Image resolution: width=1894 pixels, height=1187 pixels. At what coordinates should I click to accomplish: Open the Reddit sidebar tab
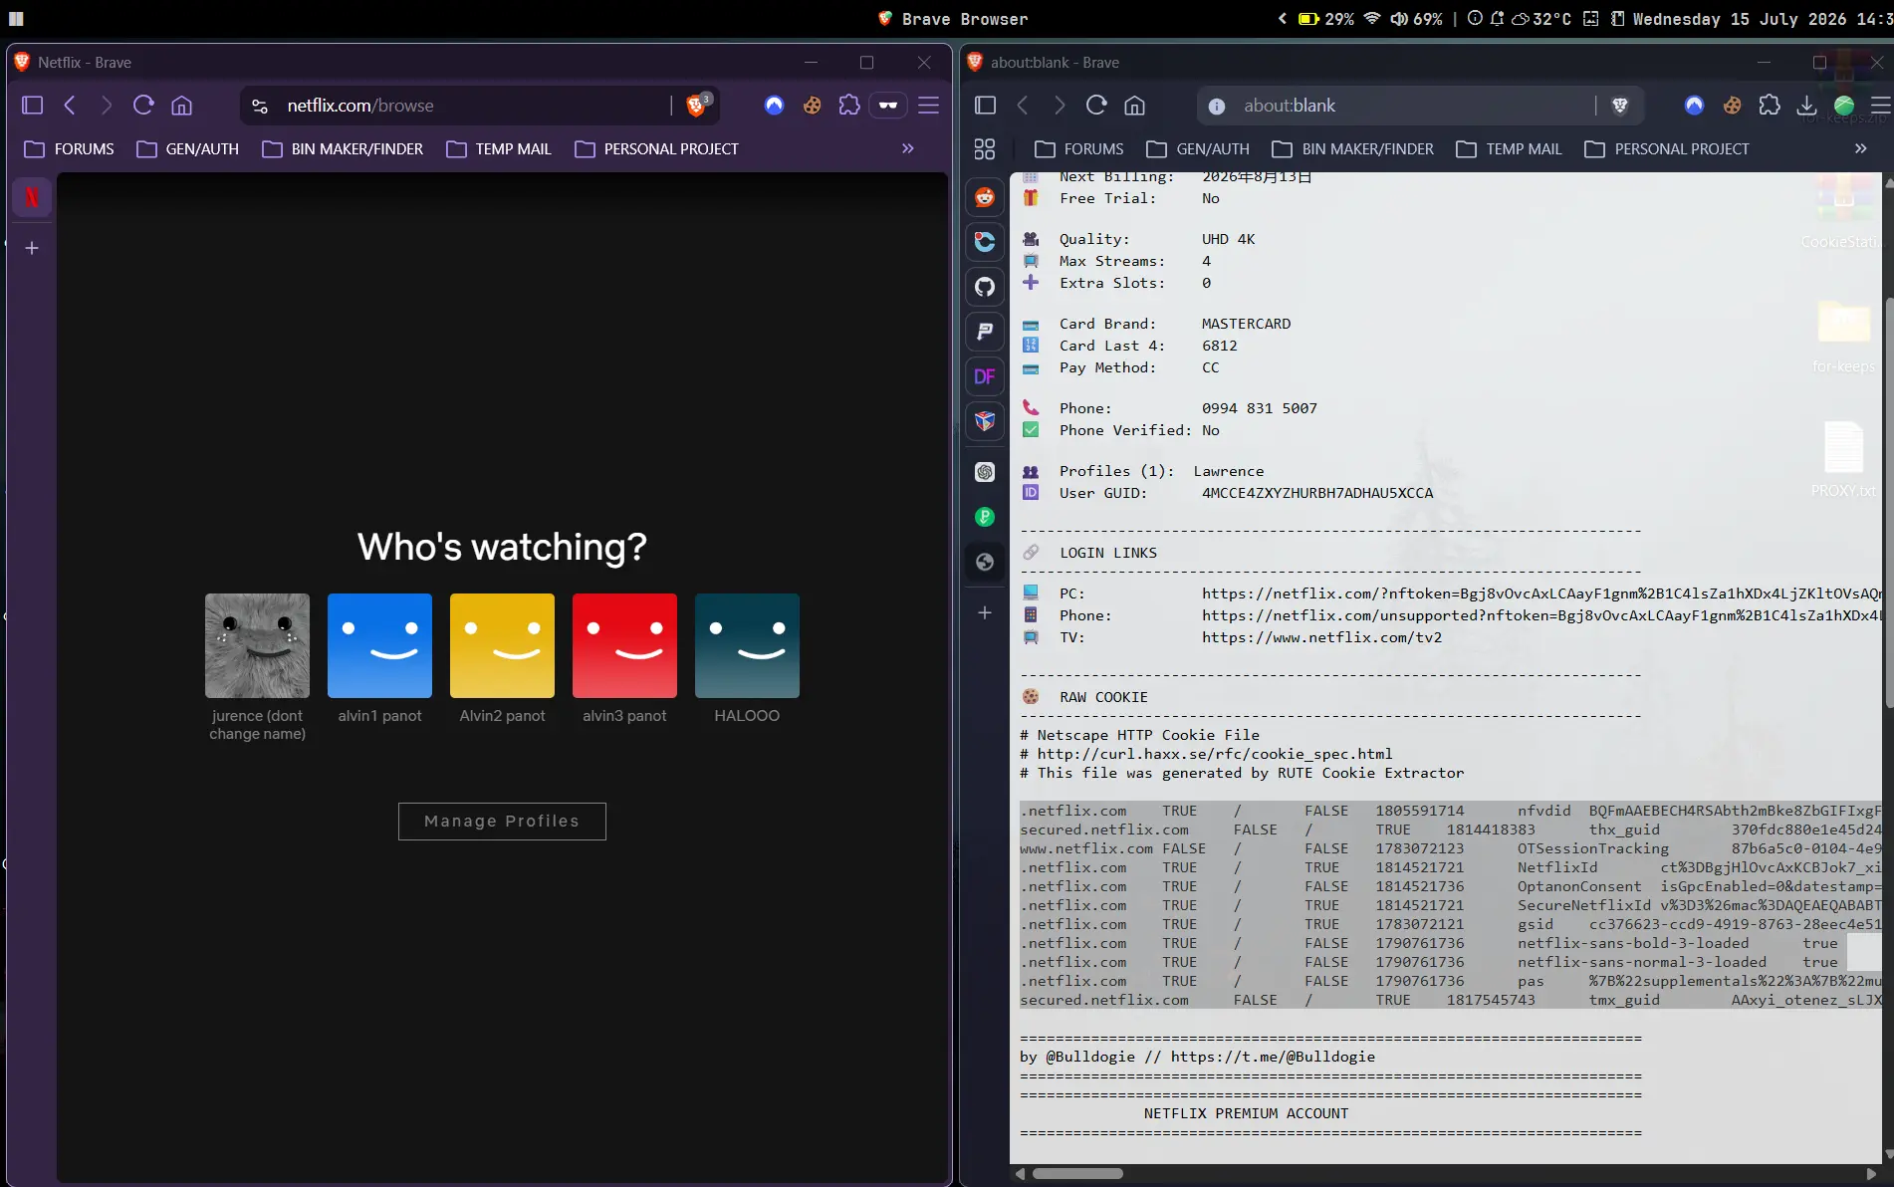click(x=985, y=197)
